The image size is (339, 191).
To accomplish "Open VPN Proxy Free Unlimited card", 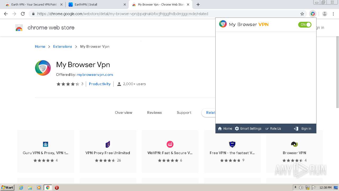I will click(108, 151).
